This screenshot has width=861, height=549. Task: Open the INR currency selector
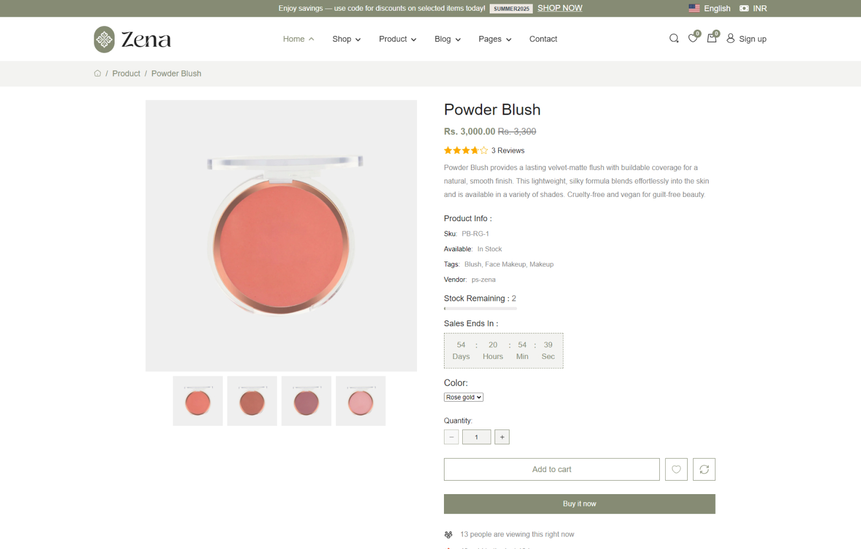[753, 9]
